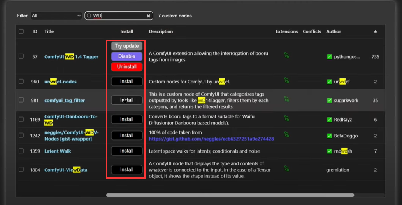Click the purple Disable button
402x205 pixels.
[126, 56]
